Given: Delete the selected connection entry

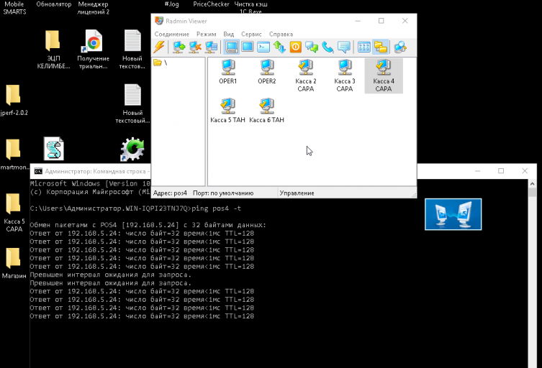Looking at the screenshot, I should point(195,47).
